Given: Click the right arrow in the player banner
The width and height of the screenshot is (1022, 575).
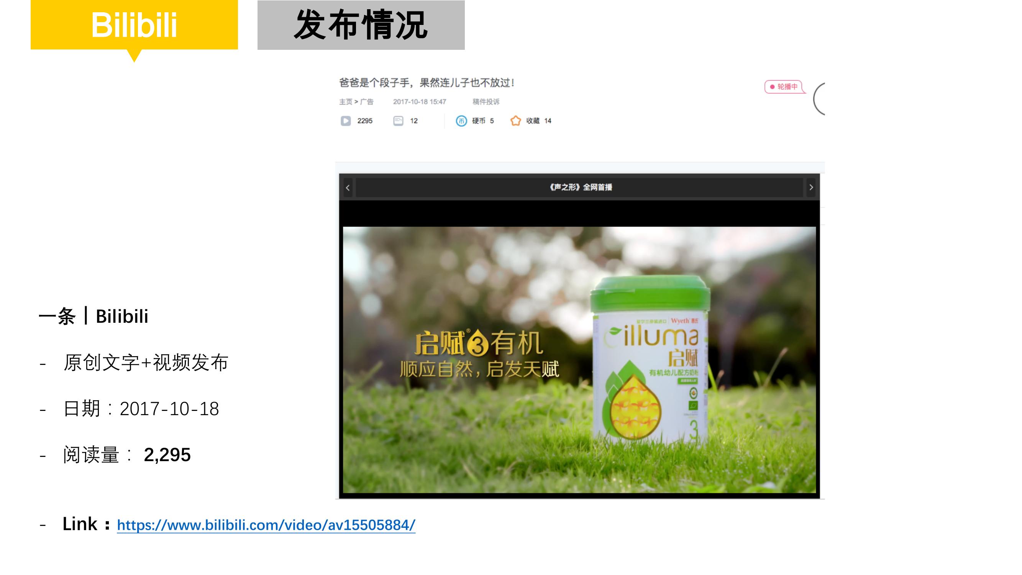Looking at the screenshot, I should pos(811,187).
